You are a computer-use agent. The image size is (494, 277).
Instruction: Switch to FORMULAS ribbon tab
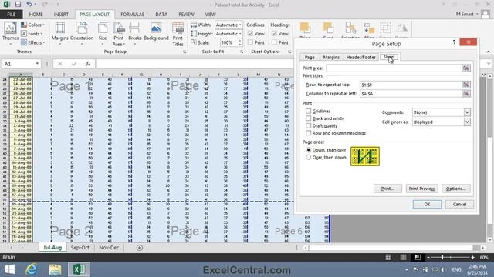pos(132,15)
